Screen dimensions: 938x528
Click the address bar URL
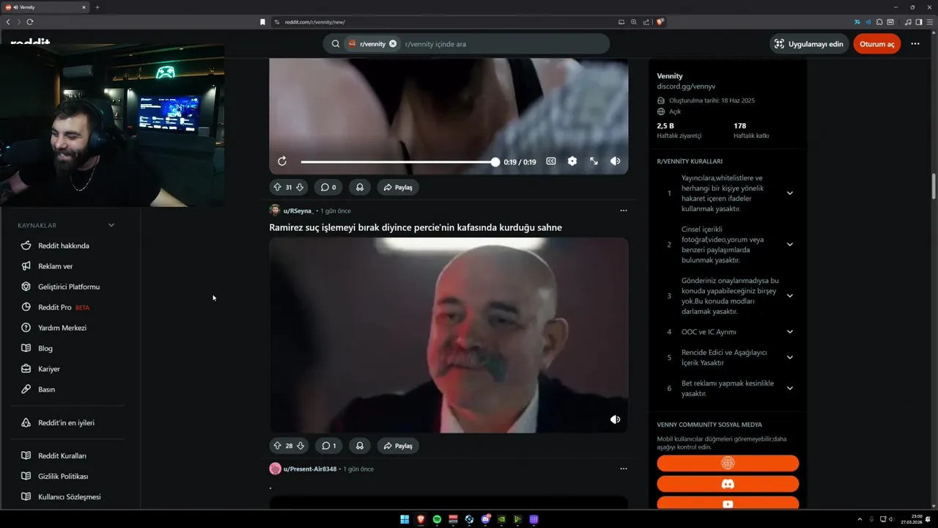(x=315, y=22)
